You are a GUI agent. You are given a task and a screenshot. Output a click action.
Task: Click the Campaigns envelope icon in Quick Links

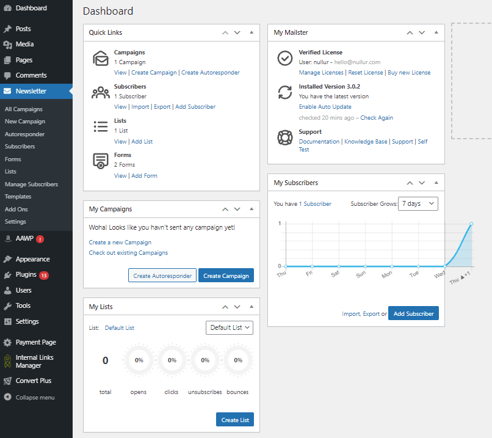[101, 58]
